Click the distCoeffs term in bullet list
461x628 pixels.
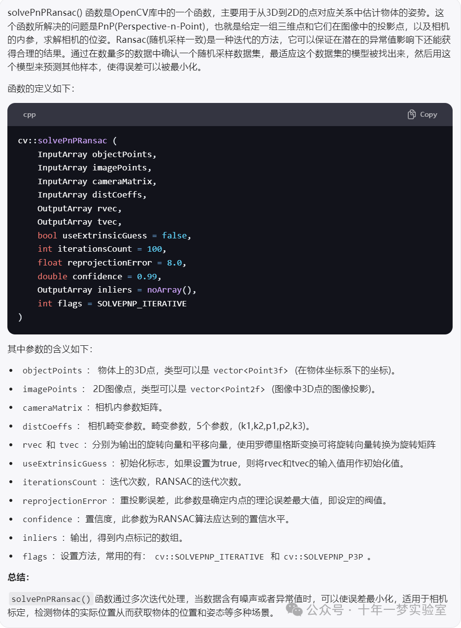pyautogui.click(x=47, y=427)
